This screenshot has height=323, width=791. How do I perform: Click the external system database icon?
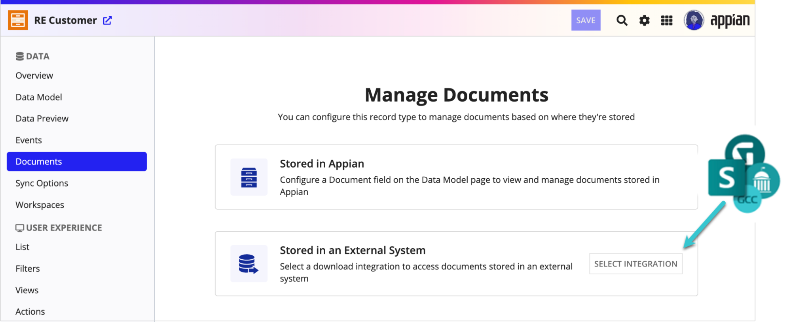click(249, 264)
